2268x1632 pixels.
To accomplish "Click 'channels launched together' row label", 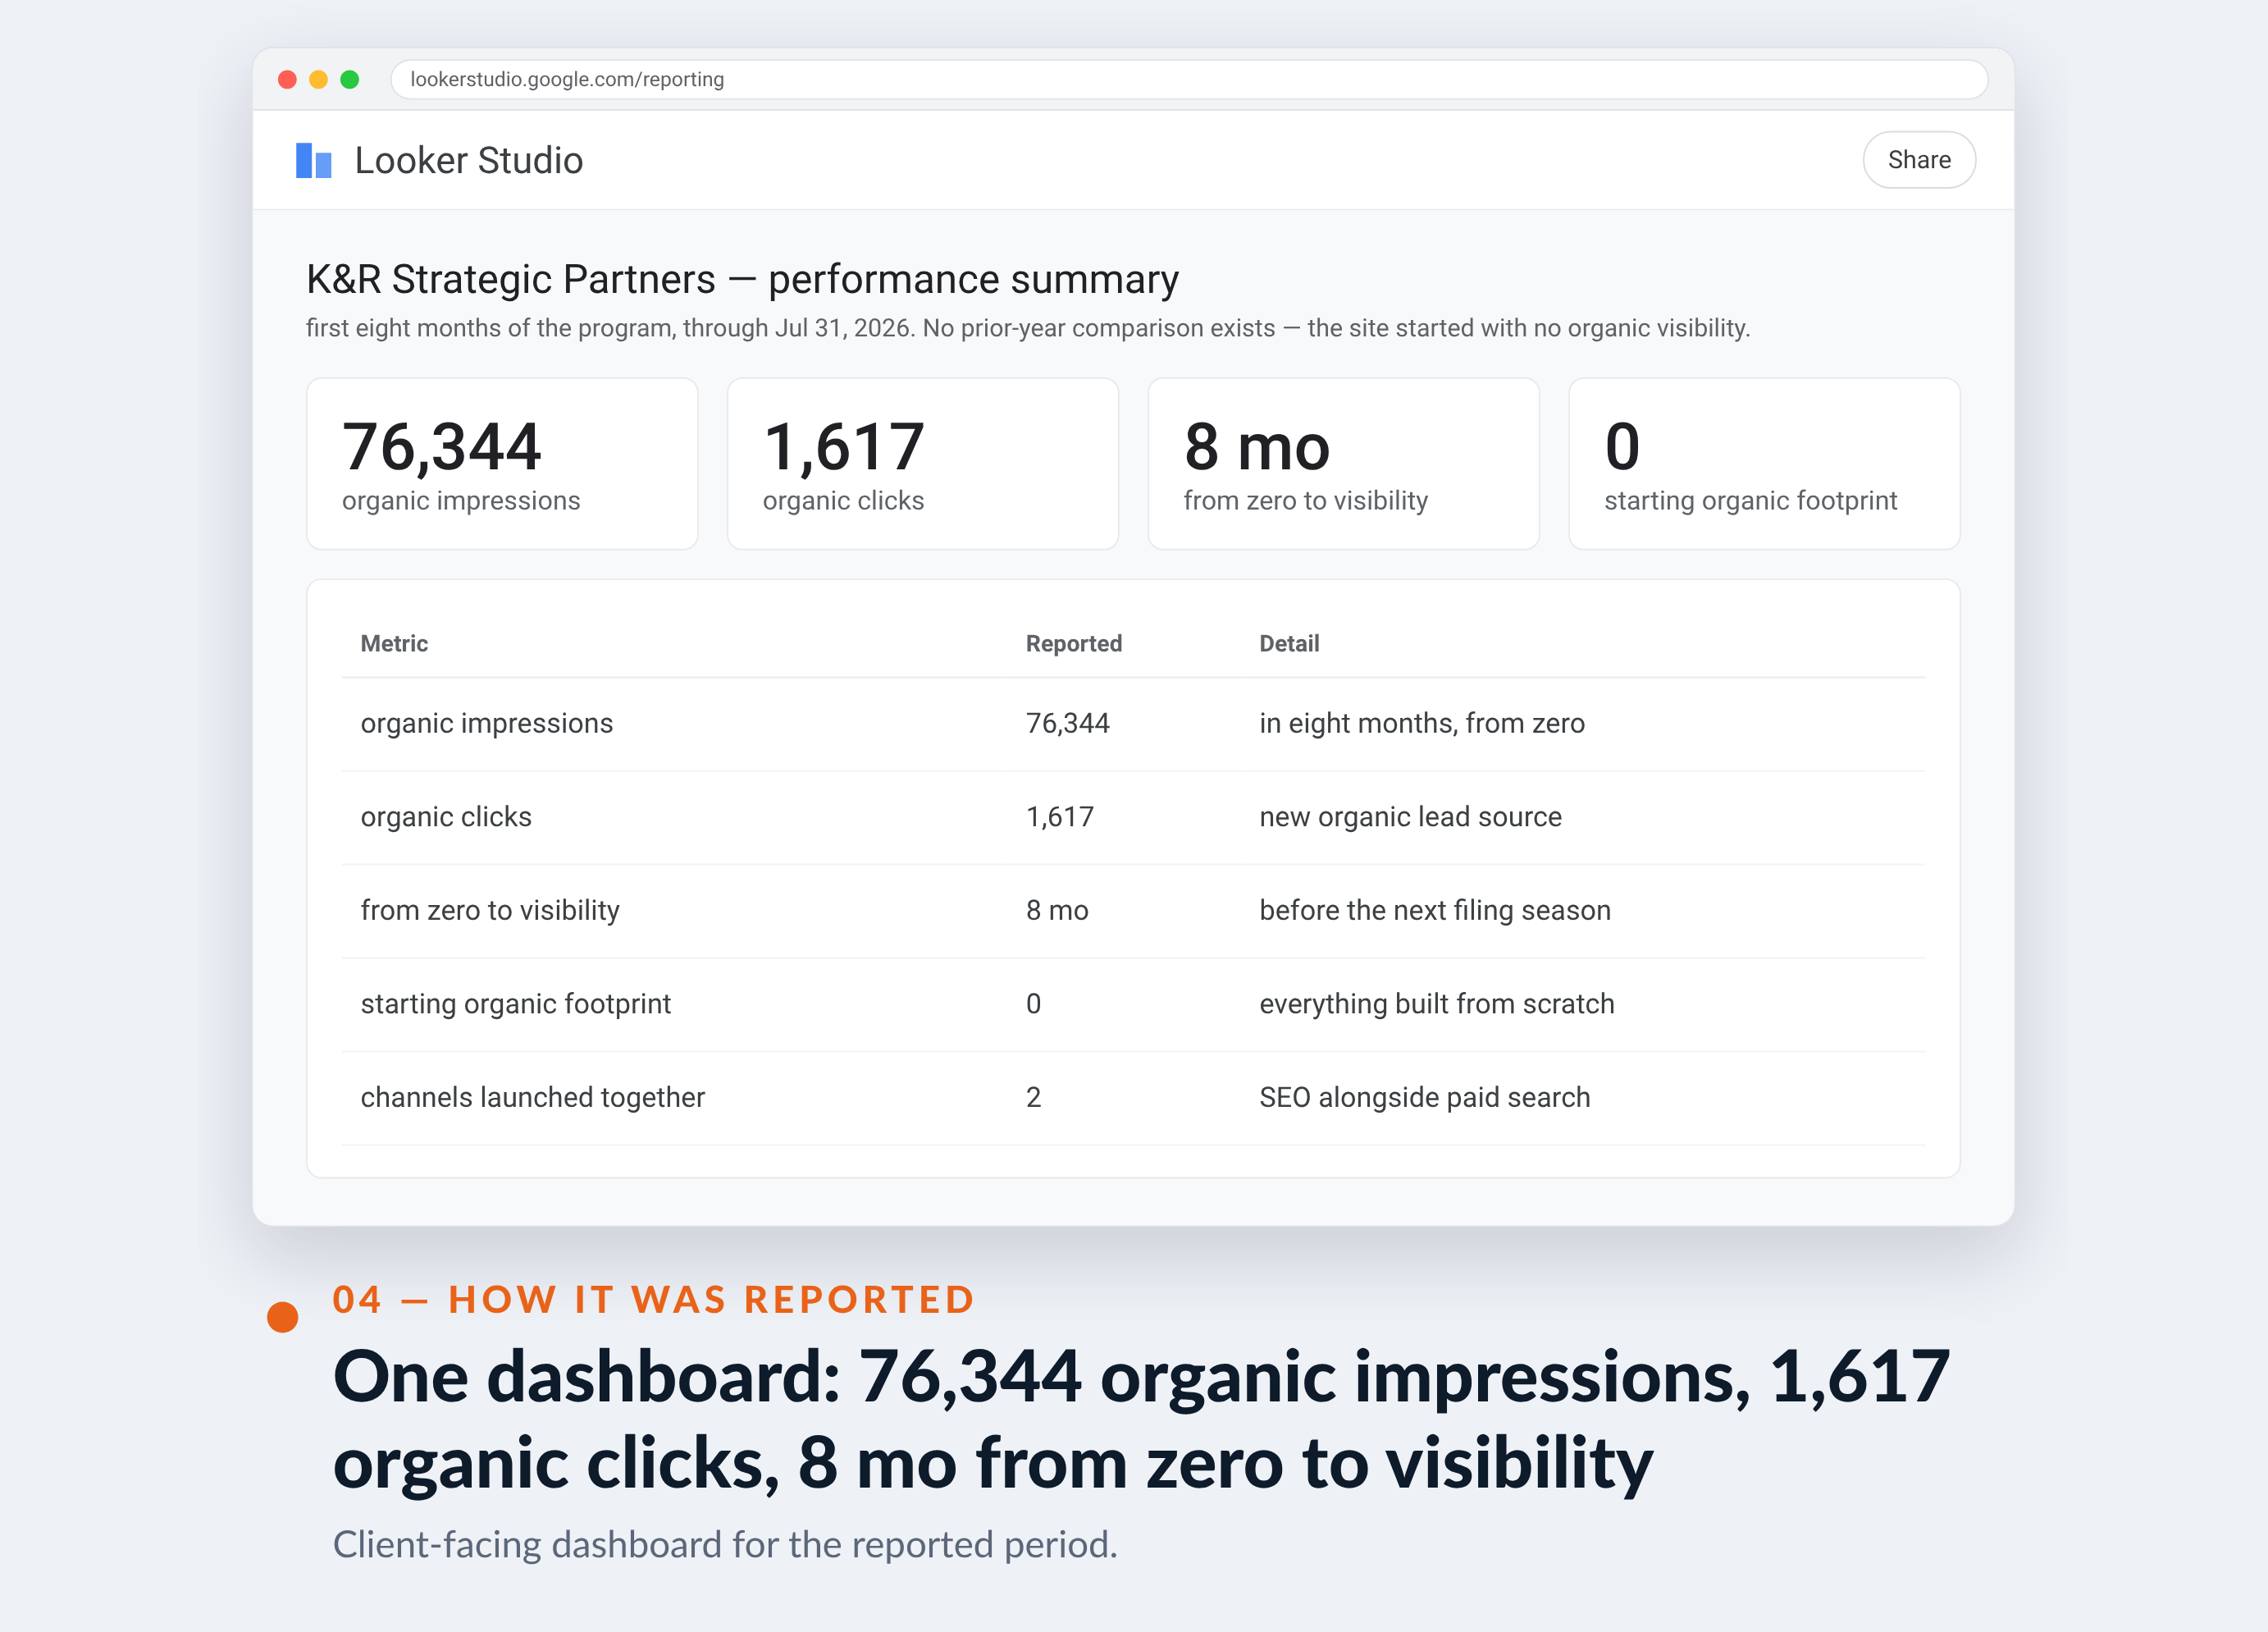I will pos(532,1097).
